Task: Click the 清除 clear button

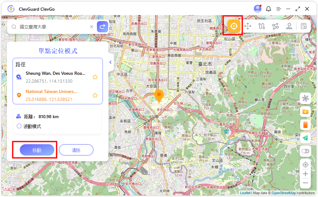Action: [76, 150]
